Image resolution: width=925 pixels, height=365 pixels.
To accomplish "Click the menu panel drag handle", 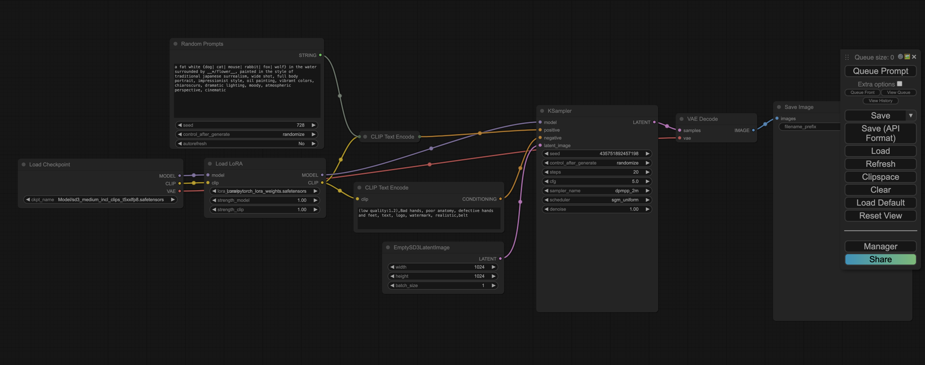I will 847,57.
